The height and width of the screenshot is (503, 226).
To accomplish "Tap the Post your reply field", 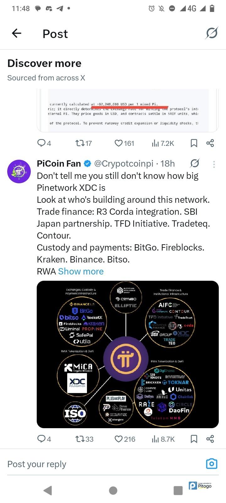I will click(x=94, y=464).
